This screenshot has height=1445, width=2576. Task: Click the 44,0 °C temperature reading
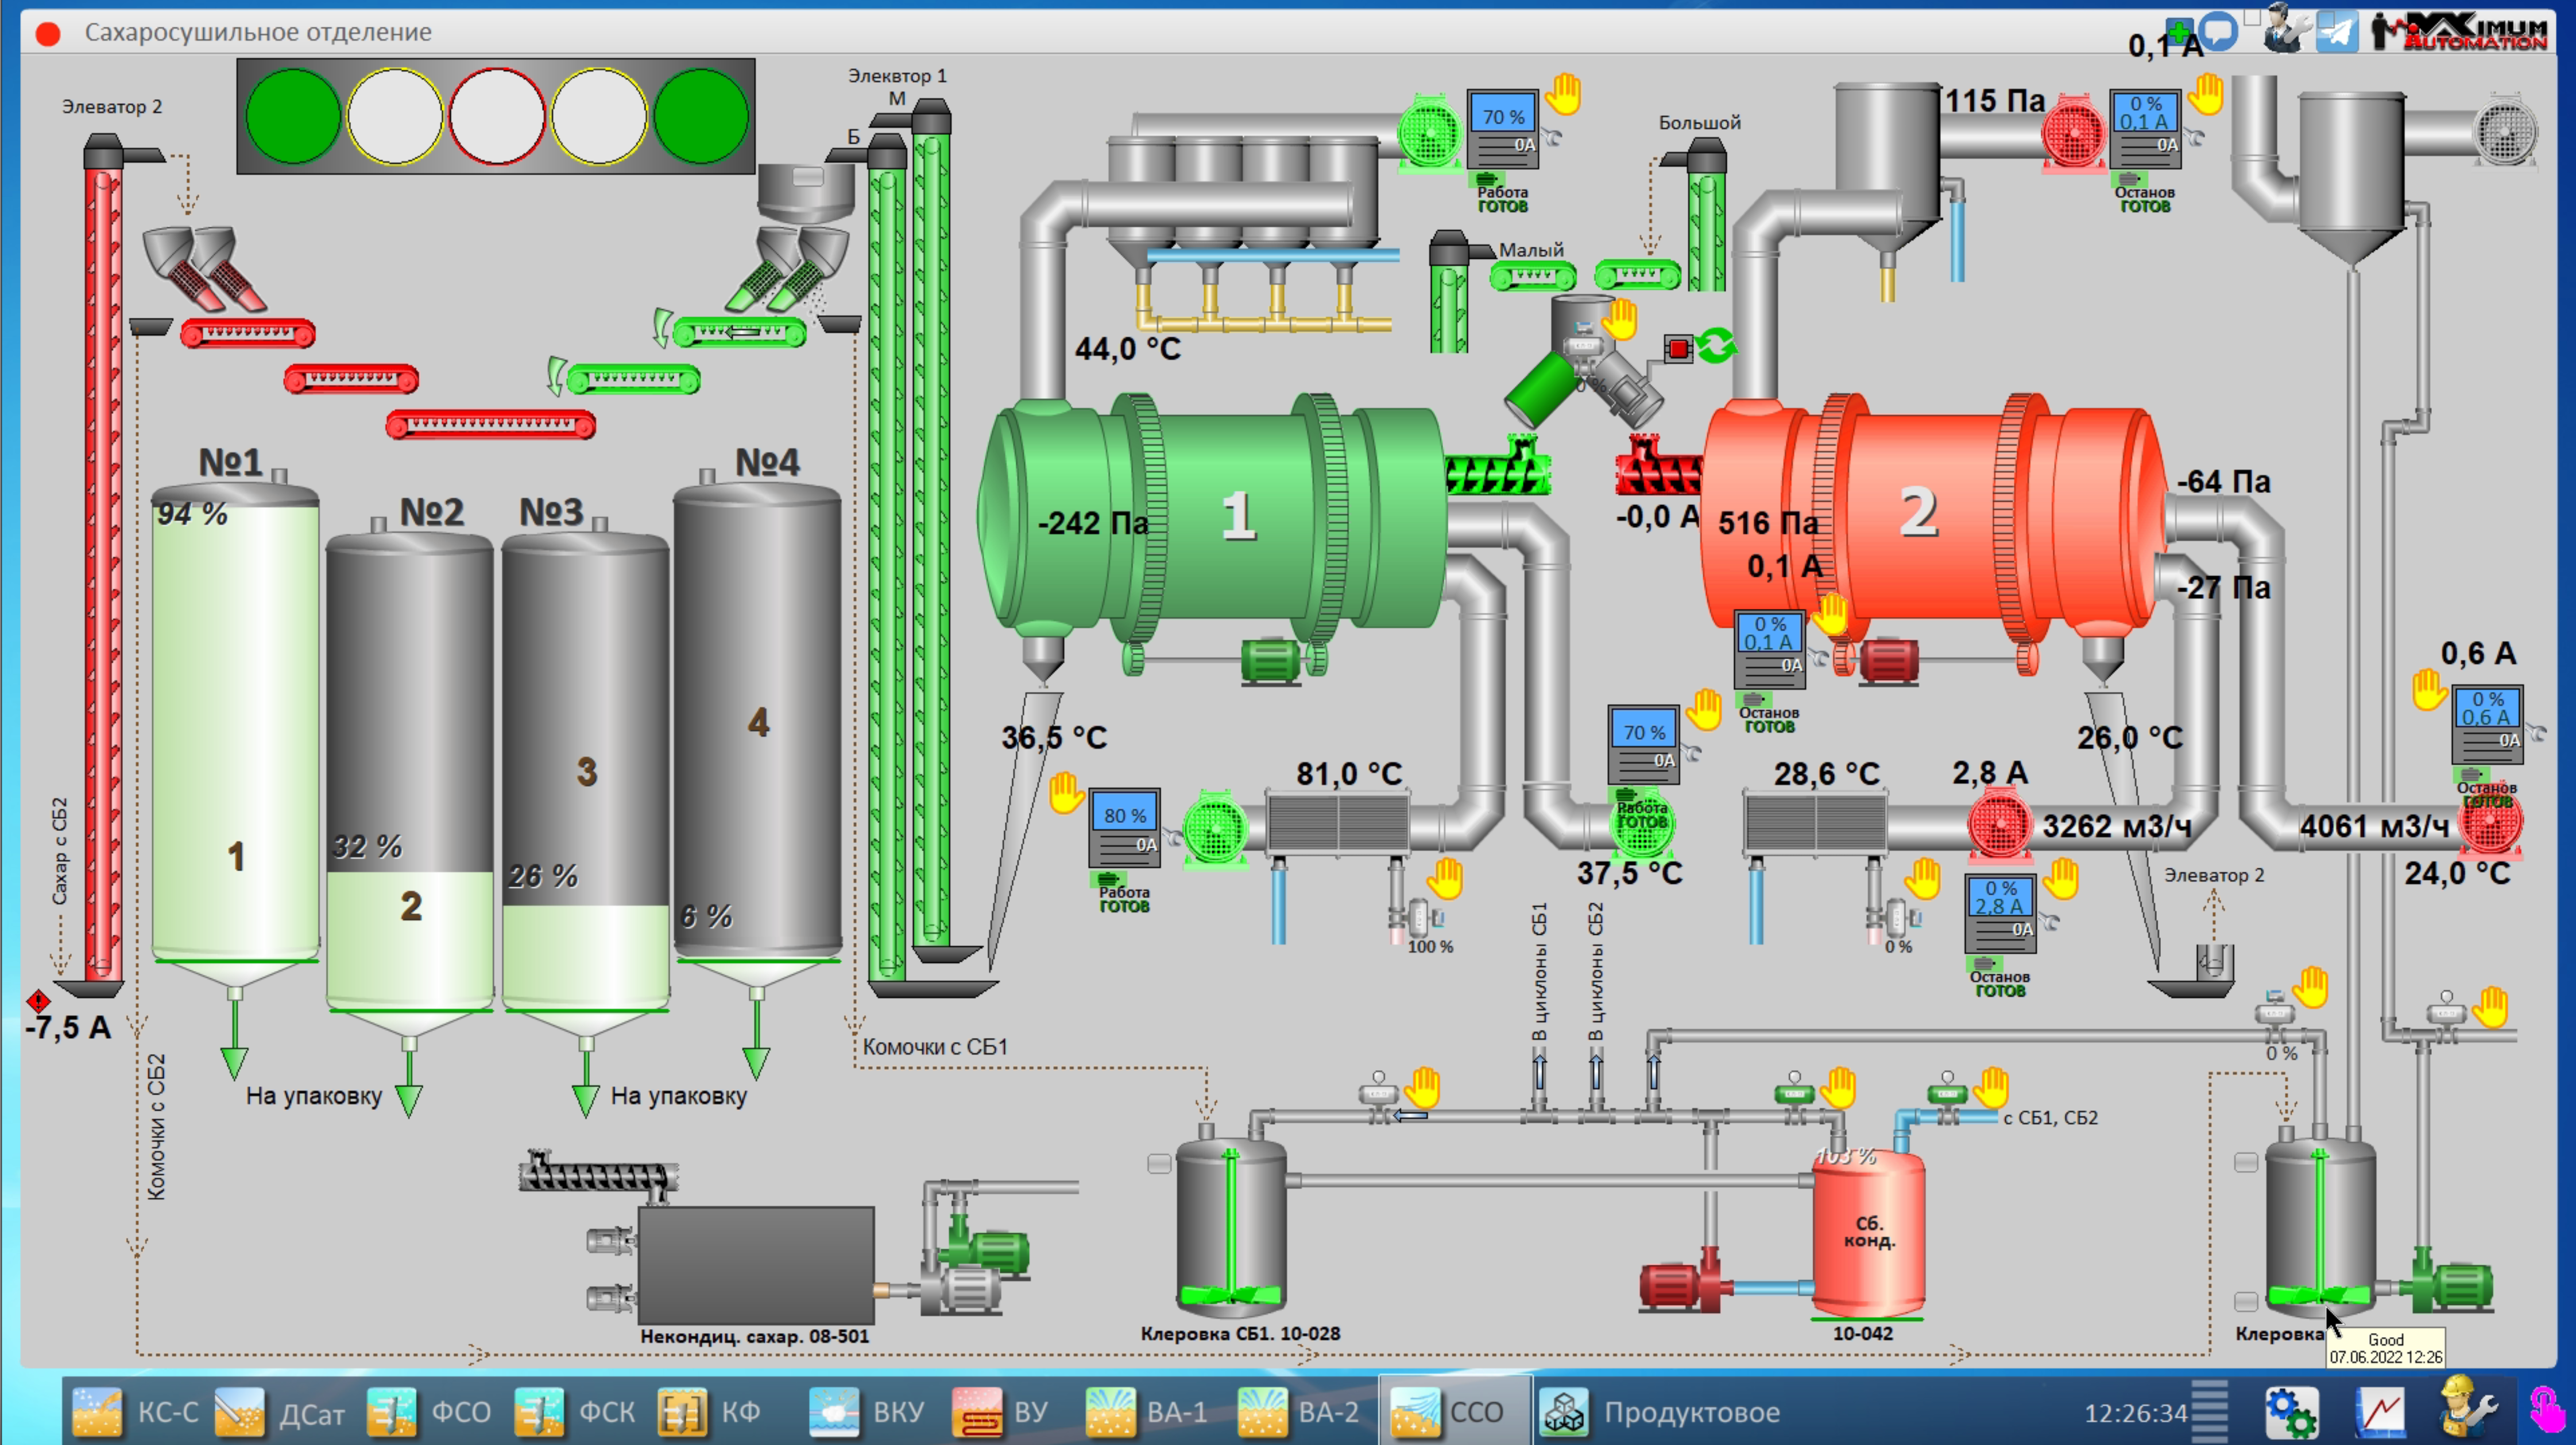1127,349
